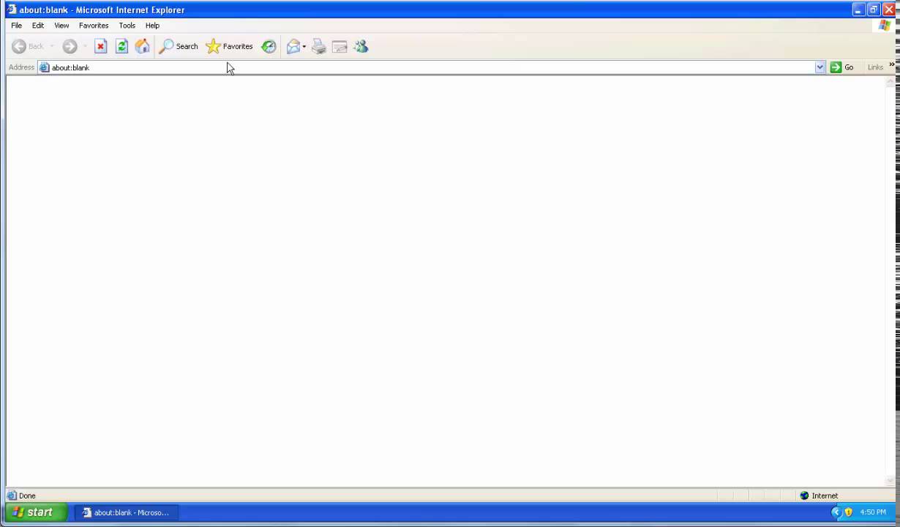The height and width of the screenshot is (527, 900).
Task: Open the View menu
Action: pos(61,25)
